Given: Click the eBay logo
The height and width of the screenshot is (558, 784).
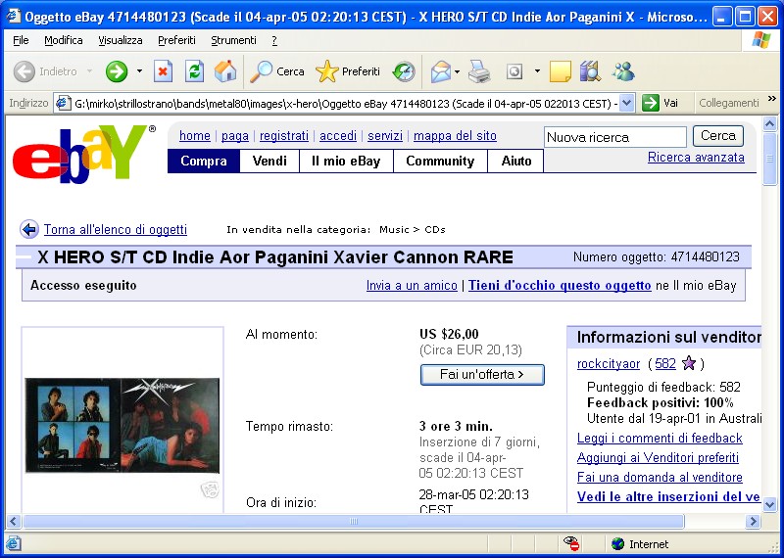Looking at the screenshot, I should (x=83, y=154).
